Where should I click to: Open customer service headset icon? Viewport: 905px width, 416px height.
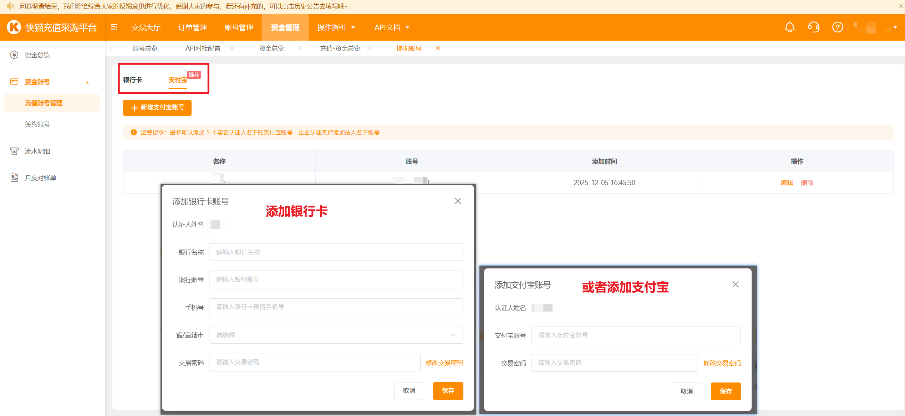pos(814,27)
